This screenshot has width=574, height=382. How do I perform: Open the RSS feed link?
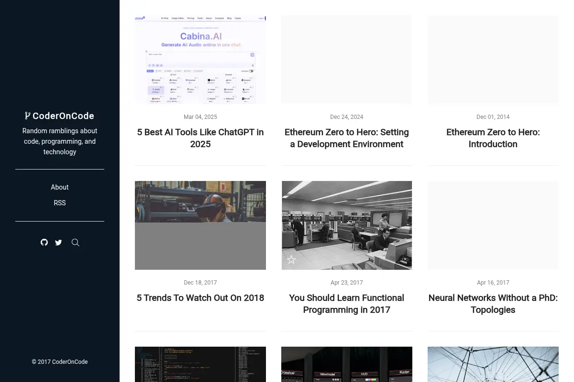60,203
